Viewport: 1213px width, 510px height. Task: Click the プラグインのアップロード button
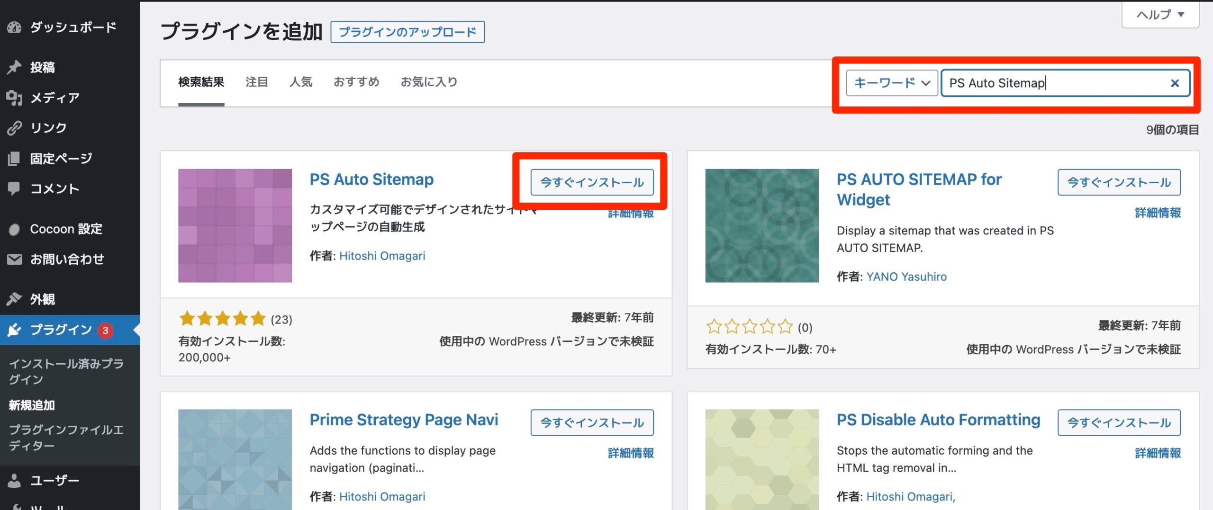tap(407, 32)
